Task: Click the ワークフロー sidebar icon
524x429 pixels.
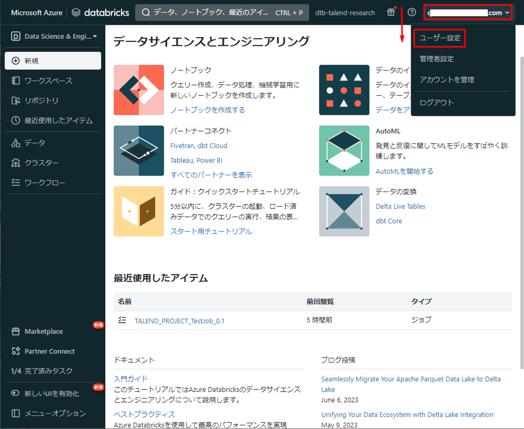Action: coord(16,182)
